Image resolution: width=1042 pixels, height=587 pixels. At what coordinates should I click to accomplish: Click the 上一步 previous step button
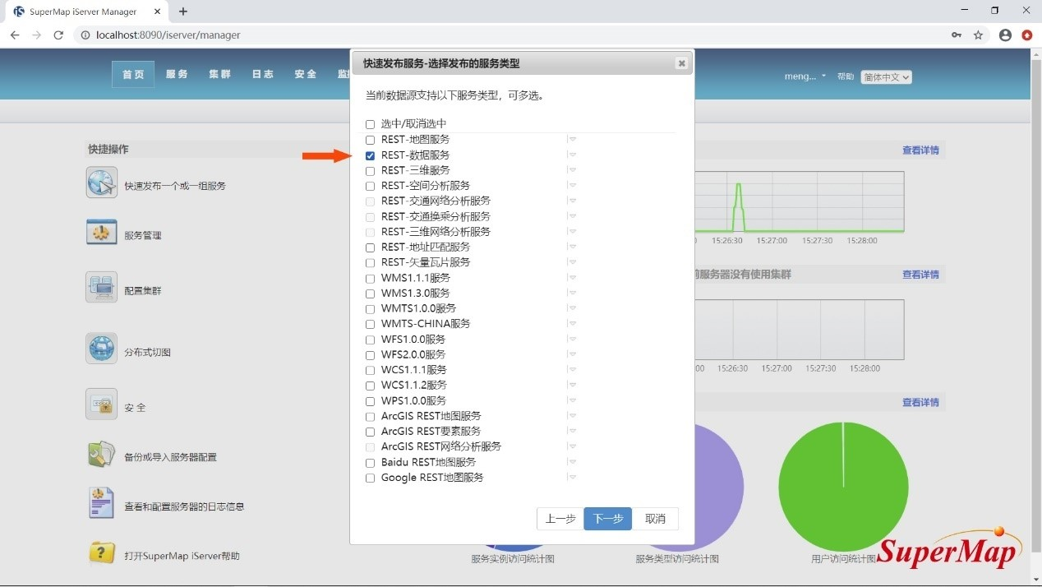pos(560,519)
